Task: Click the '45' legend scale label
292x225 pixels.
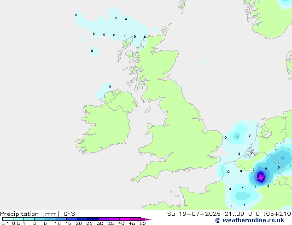Action: coord(132,223)
